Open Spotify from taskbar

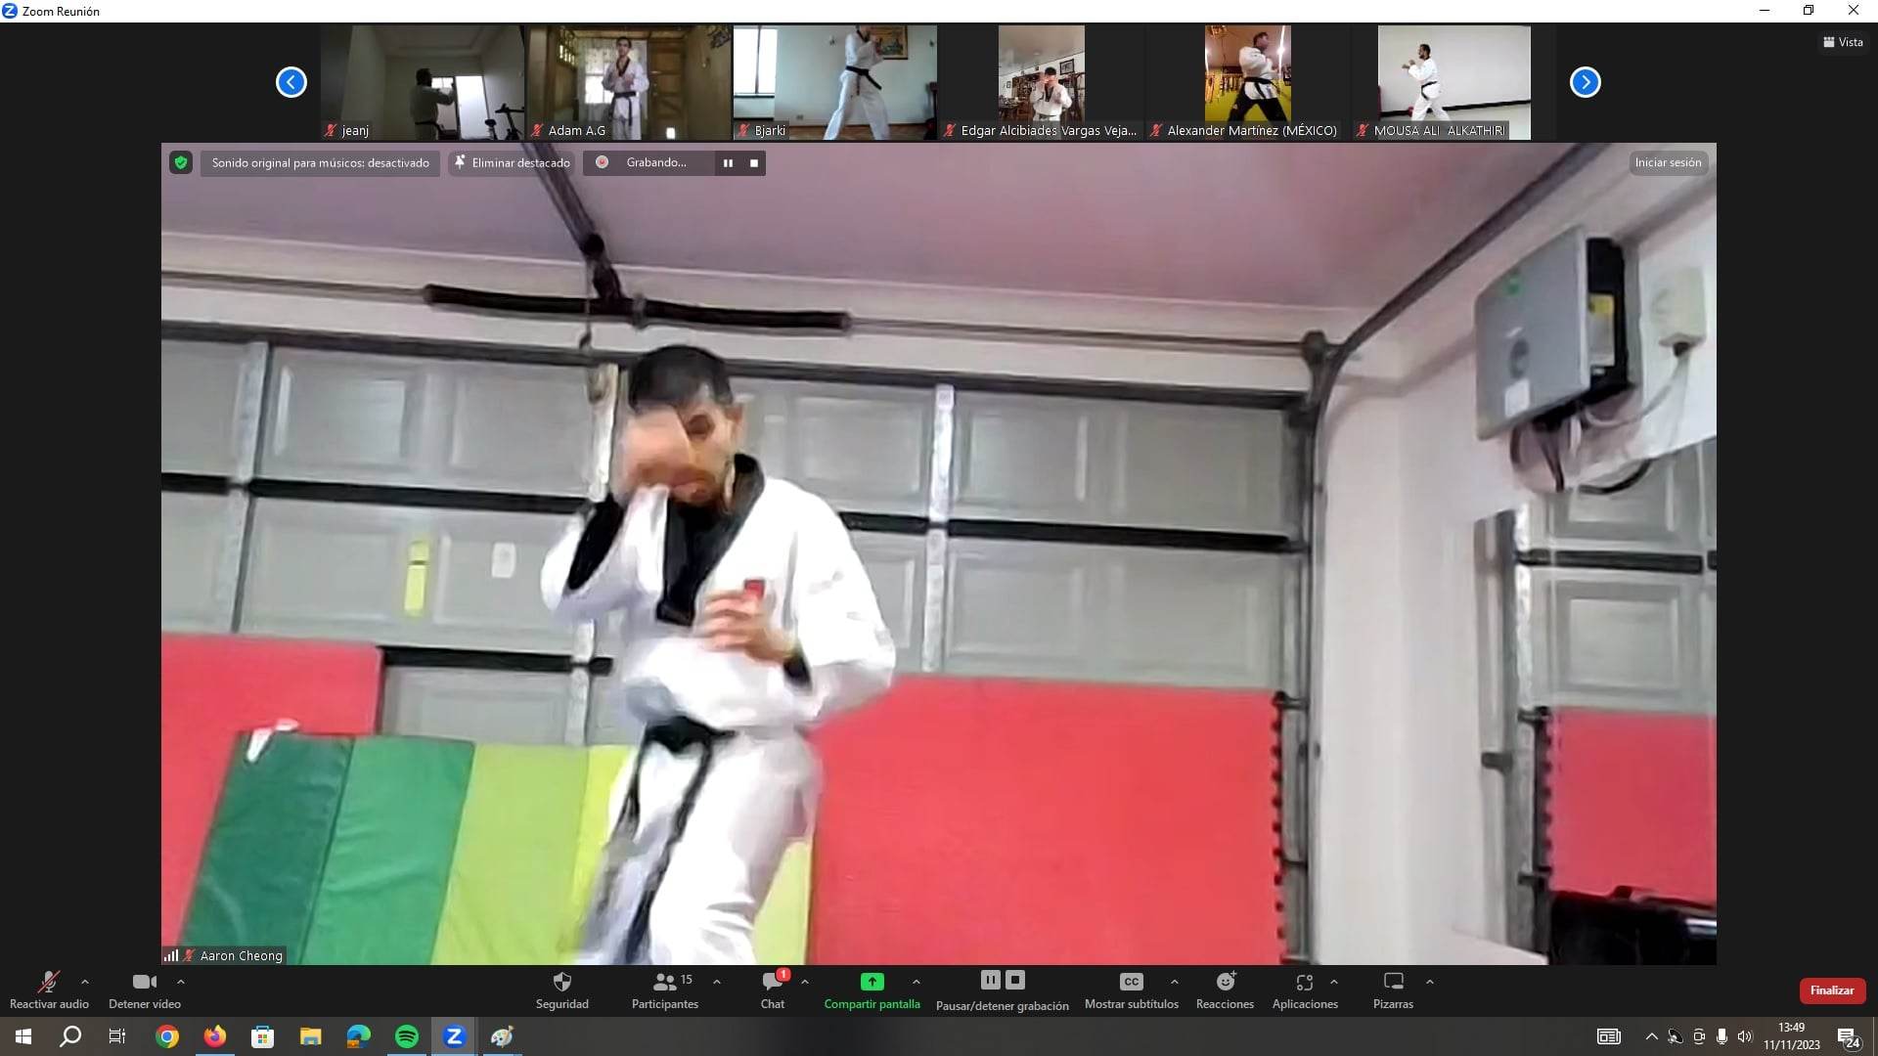[406, 1036]
